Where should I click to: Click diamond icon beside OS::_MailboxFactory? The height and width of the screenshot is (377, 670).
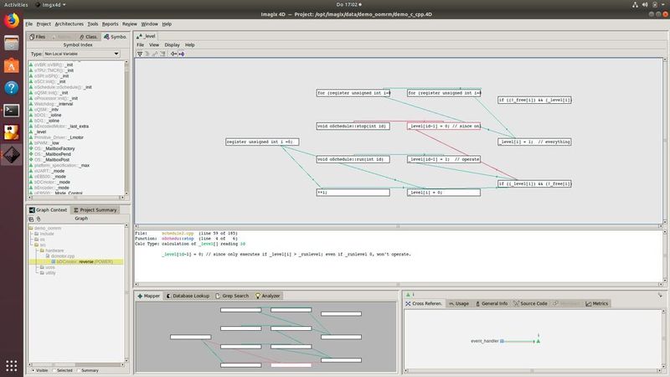click(x=31, y=148)
